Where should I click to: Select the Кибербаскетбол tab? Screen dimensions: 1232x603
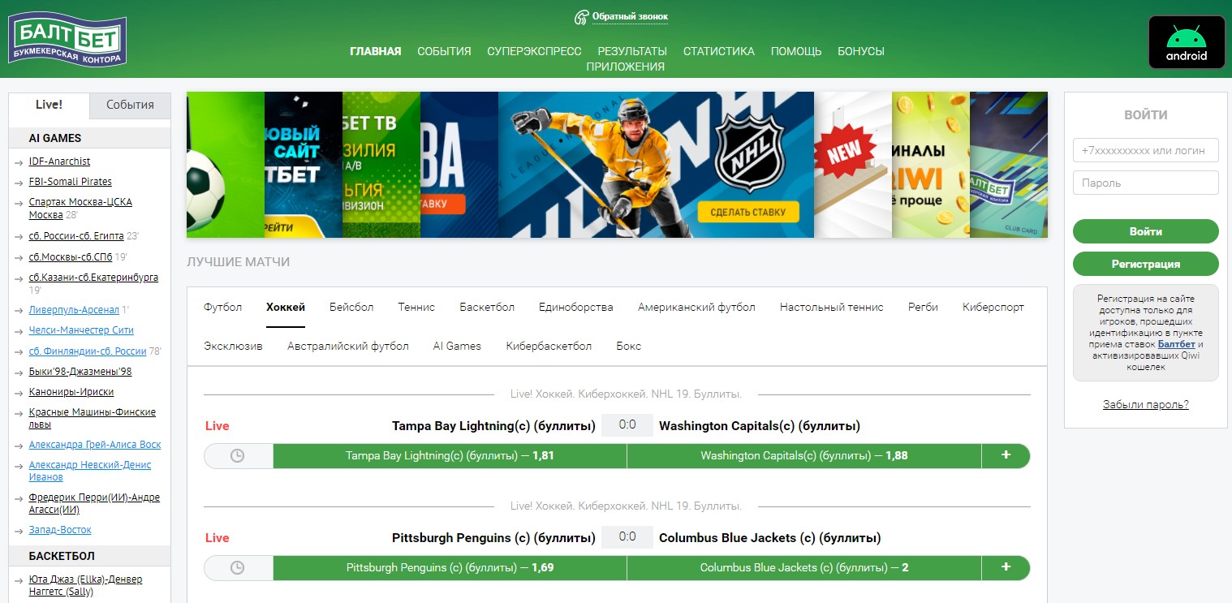549,347
